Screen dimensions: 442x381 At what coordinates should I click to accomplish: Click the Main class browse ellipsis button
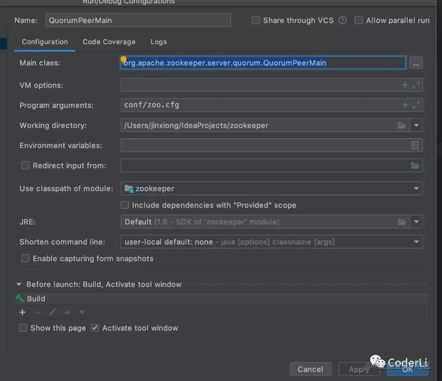[416, 63]
